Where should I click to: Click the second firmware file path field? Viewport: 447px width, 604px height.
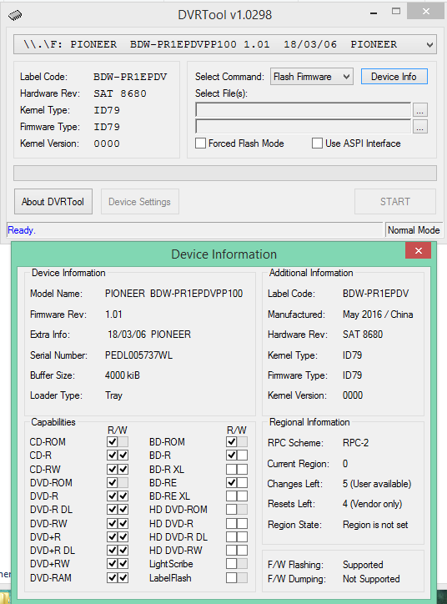pyautogui.click(x=303, y=126)
